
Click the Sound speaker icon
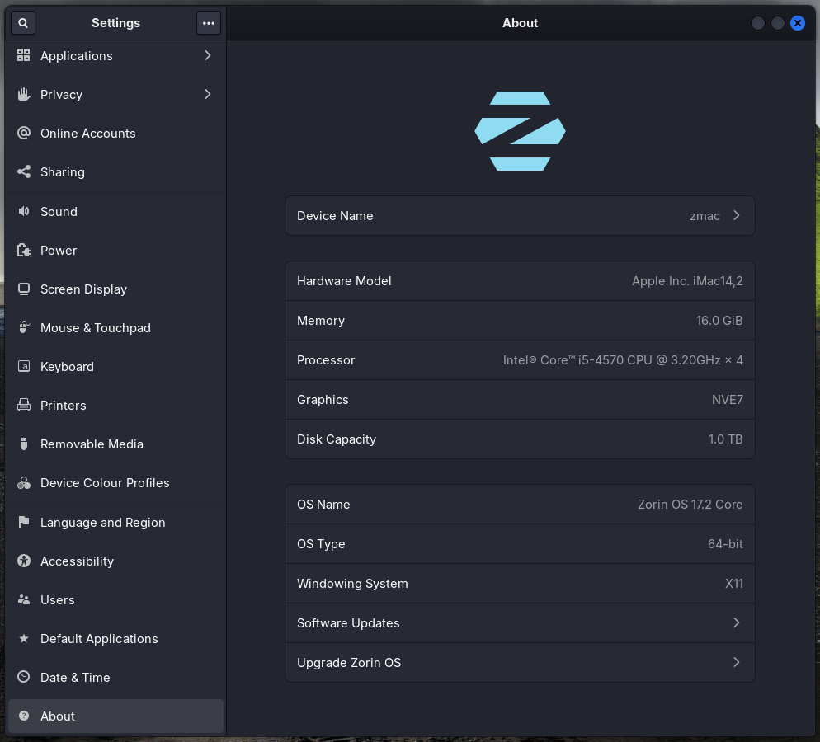24,211
